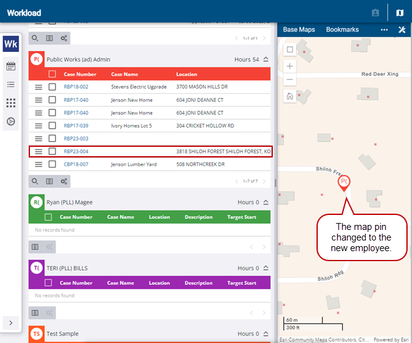The height and width of the screenshot is (343, 412).
Task: Collapse the Test Sample section
Action: click(x=266, y=334)
